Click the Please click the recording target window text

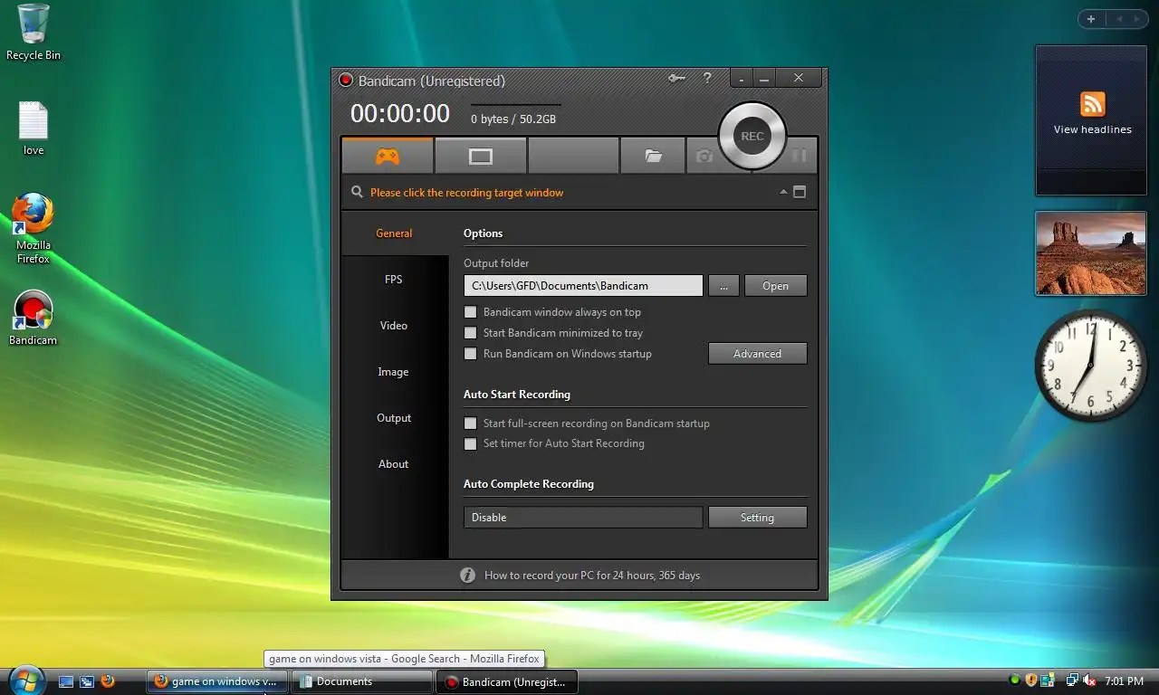pos(466,193)
